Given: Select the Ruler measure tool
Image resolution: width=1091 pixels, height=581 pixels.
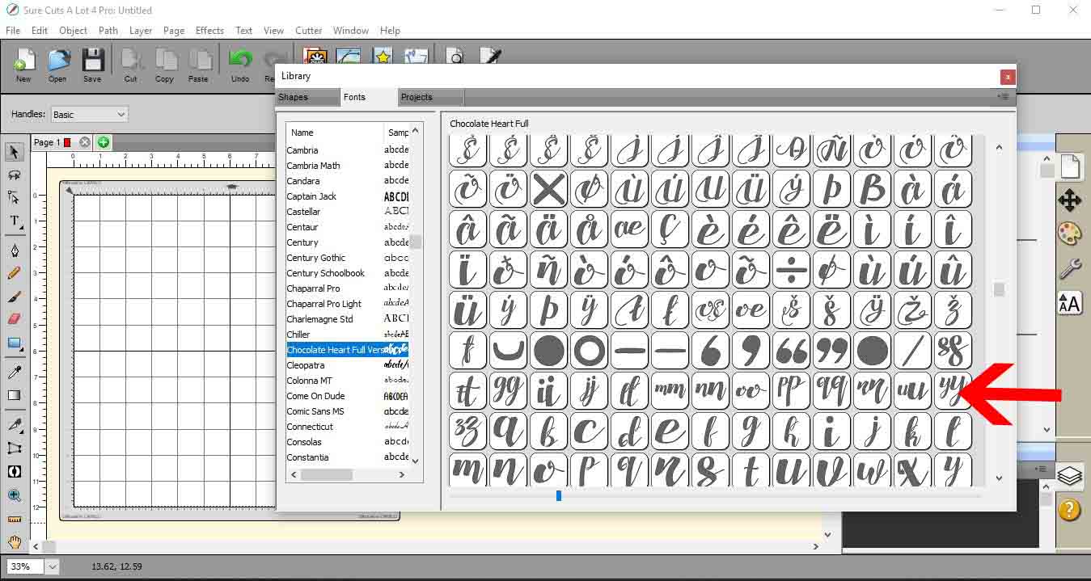Looking at the screenshot, I should coord(14,519).
